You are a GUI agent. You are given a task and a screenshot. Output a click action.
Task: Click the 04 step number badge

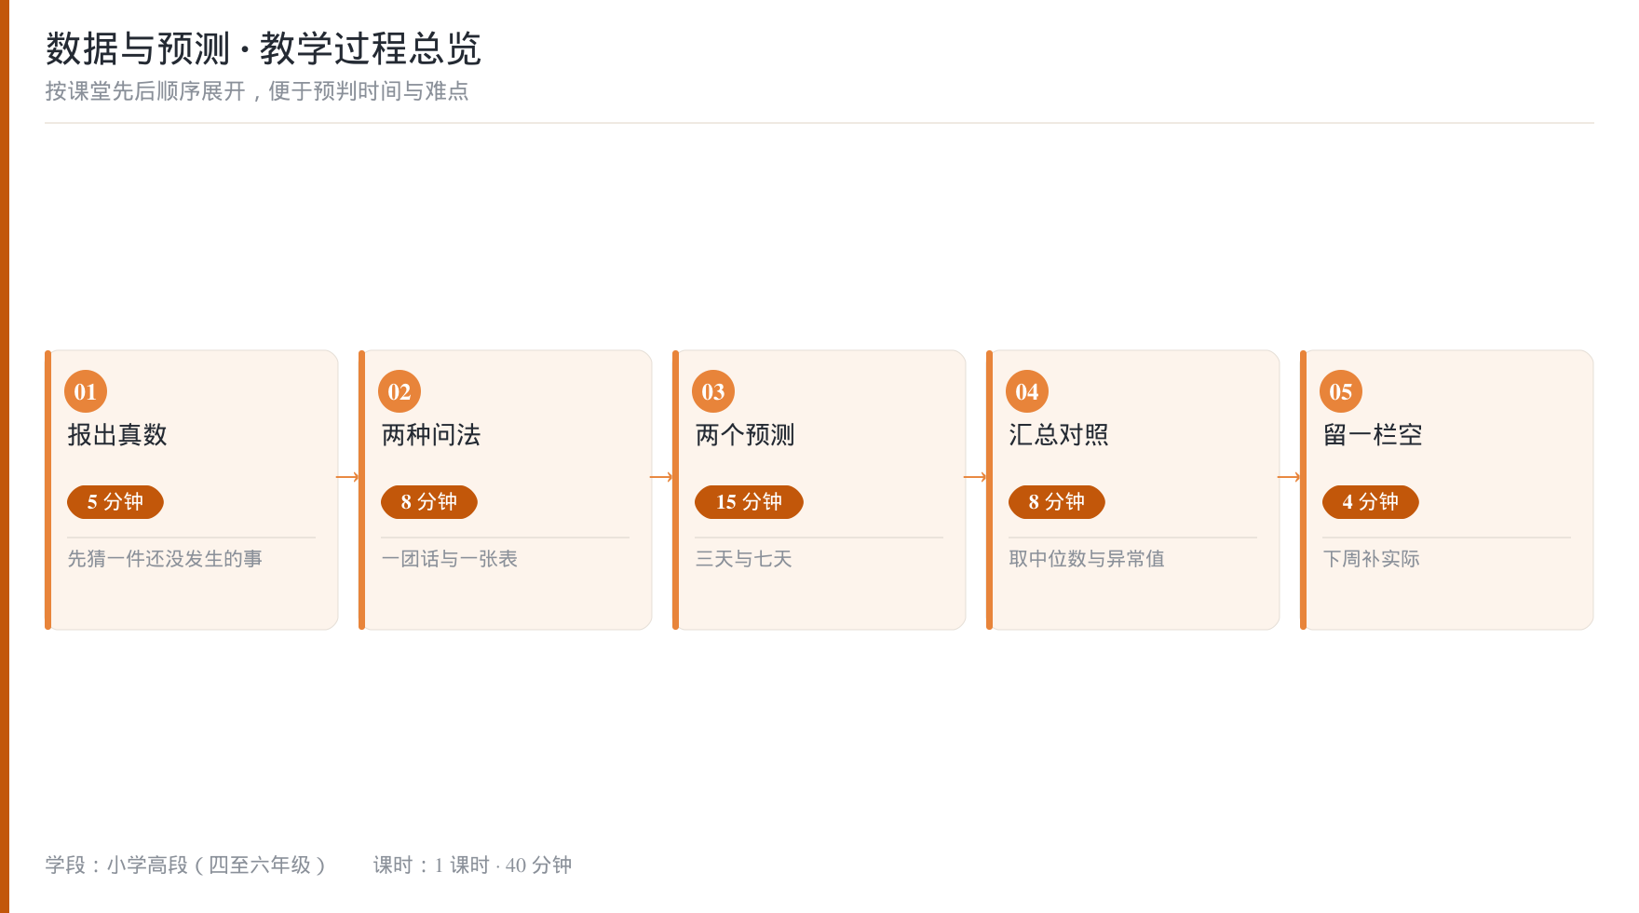coord(1027,391)
